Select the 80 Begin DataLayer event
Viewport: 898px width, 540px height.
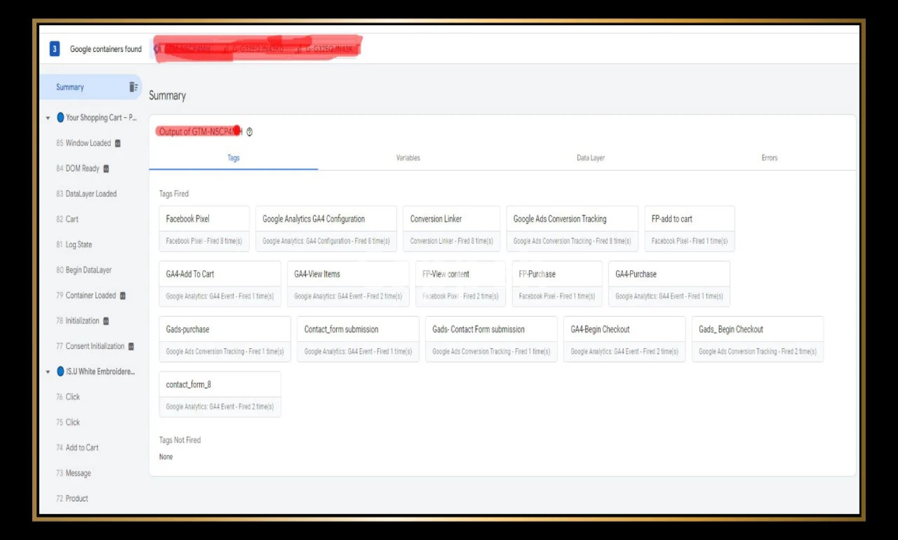pos(88,270)
